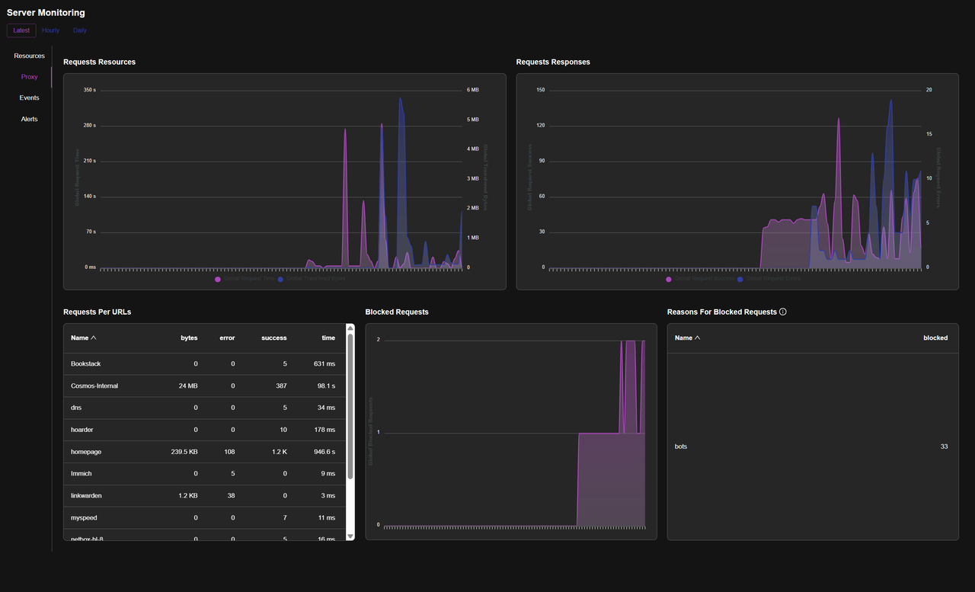The image size is (975, 592).
Task: Click the Requests Responses chart heading
Action: (x=553, y=62)
